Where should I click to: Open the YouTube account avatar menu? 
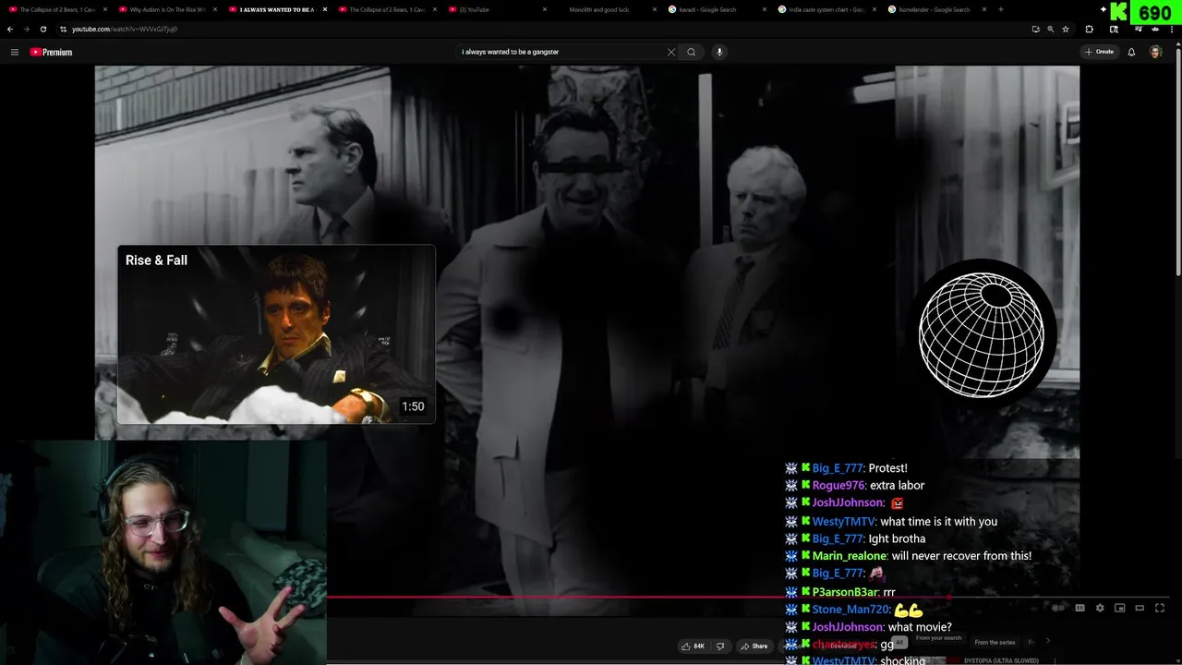tap(1155, 52)
